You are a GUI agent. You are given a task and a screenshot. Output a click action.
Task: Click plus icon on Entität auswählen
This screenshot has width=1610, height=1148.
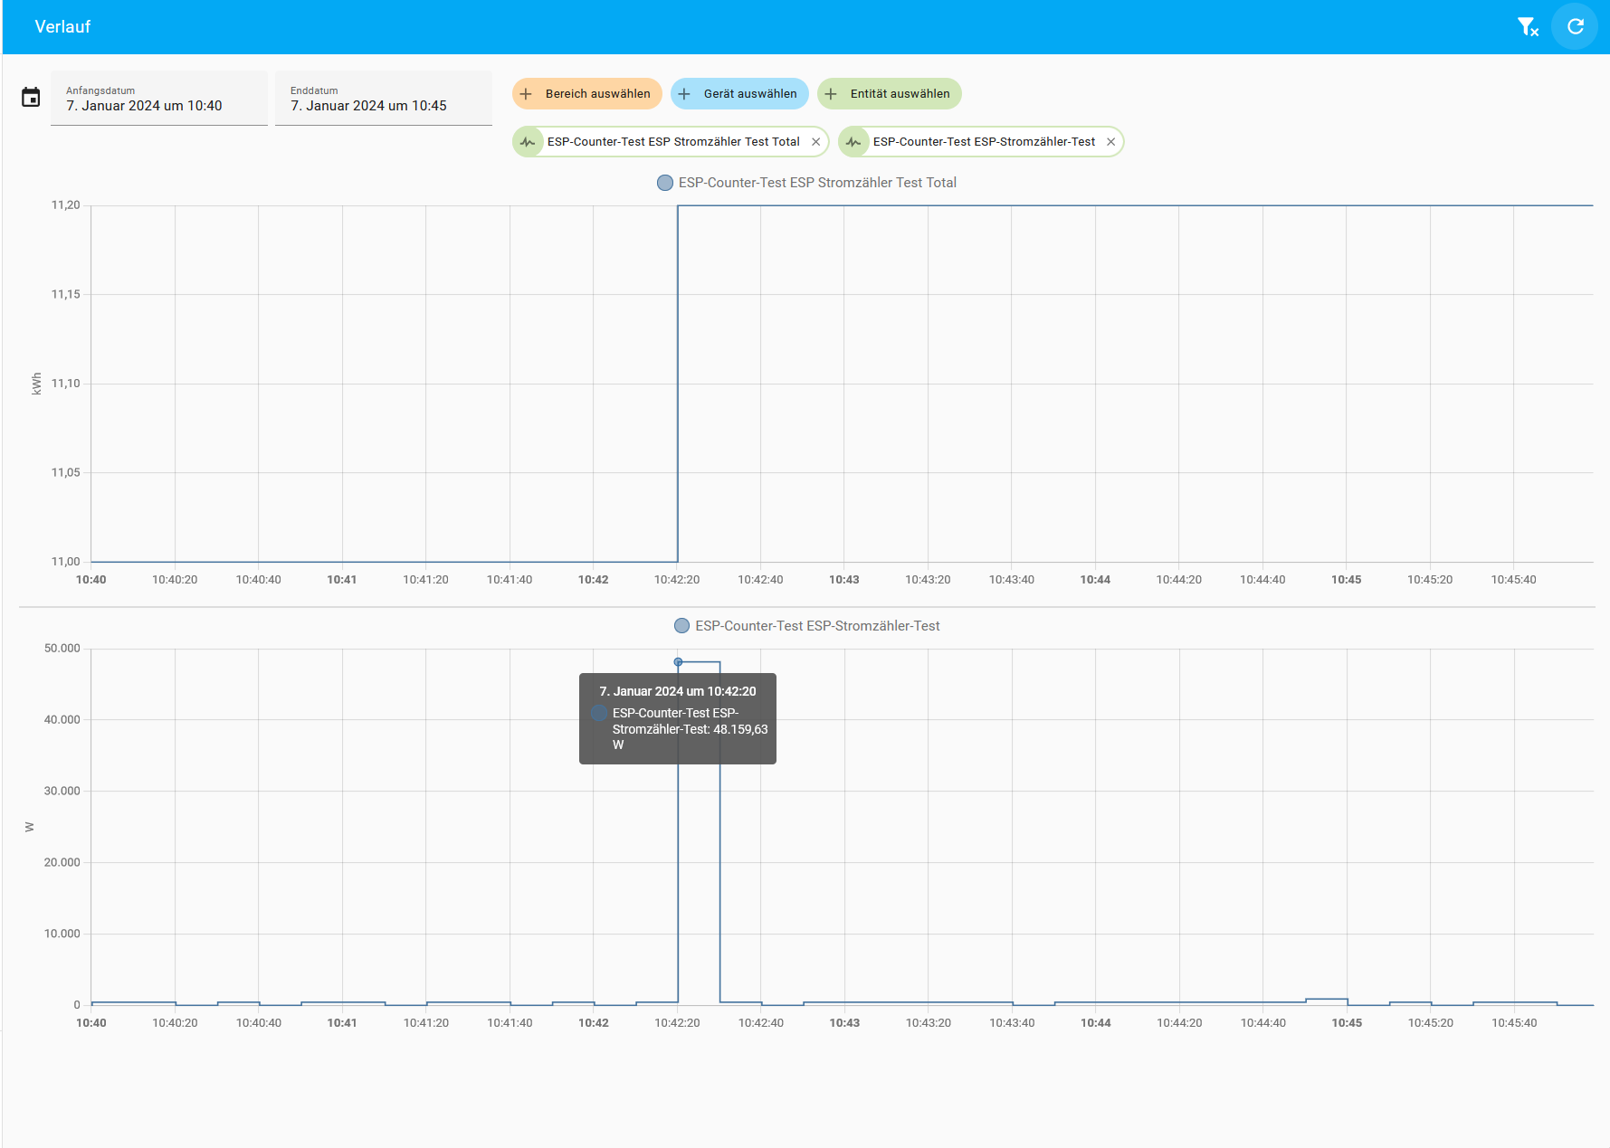click(831, 94)
